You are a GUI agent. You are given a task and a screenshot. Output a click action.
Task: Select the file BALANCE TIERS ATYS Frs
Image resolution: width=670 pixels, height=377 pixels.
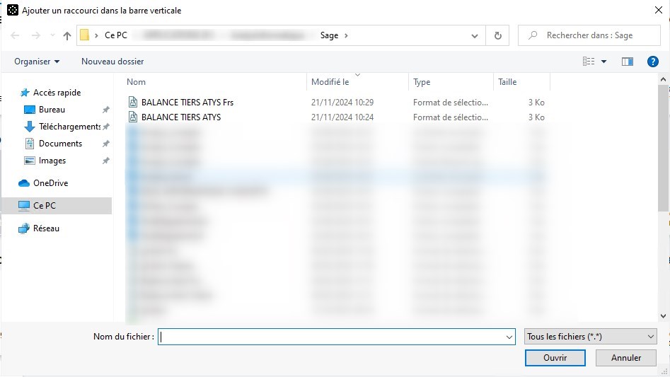tap(187, 103)
